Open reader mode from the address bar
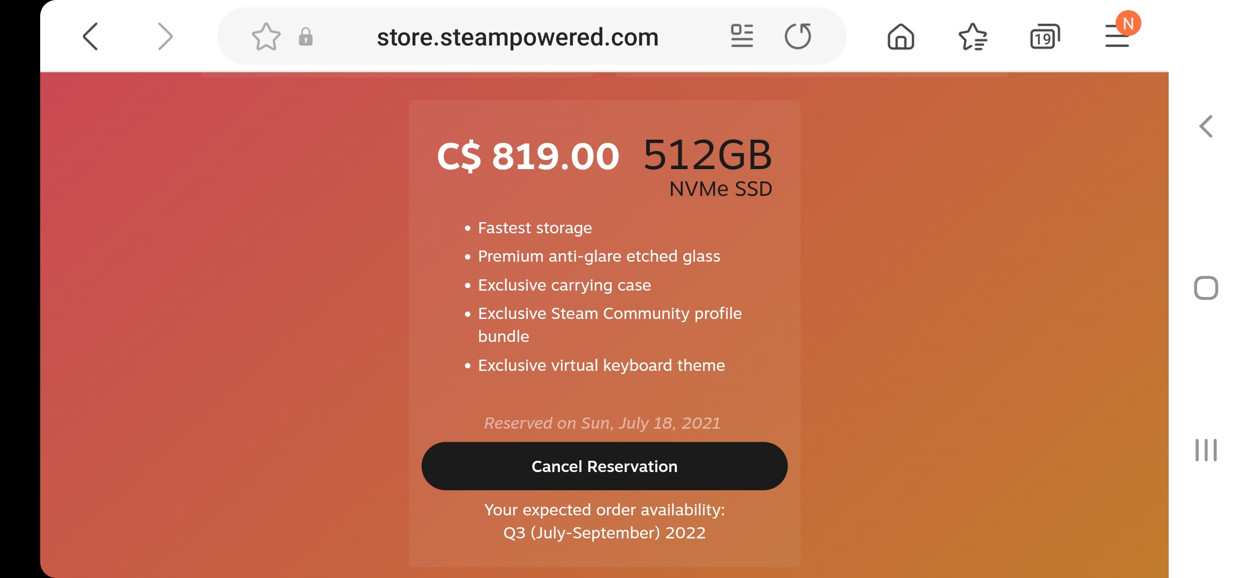1241x578 pixels. (742, 36)
